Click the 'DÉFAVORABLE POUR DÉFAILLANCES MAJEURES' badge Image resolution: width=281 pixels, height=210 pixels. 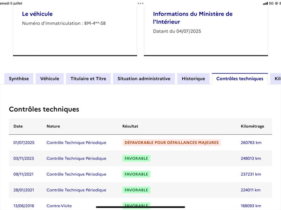click(x=172, y=143)
